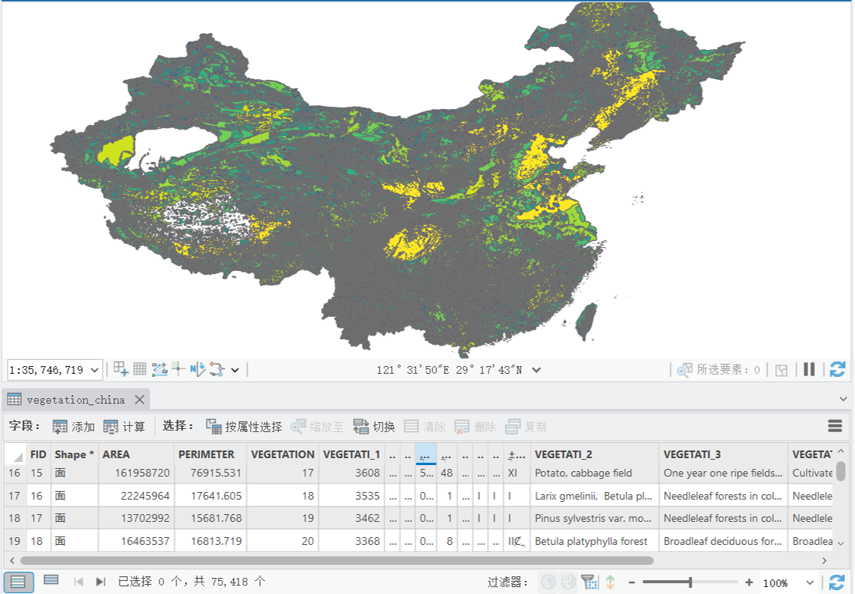Screen dimensions: 855x594
Task: Expand the table pane options chevron
Action: click(843, 399)
